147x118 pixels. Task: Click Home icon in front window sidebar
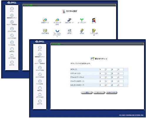[40, 47]
